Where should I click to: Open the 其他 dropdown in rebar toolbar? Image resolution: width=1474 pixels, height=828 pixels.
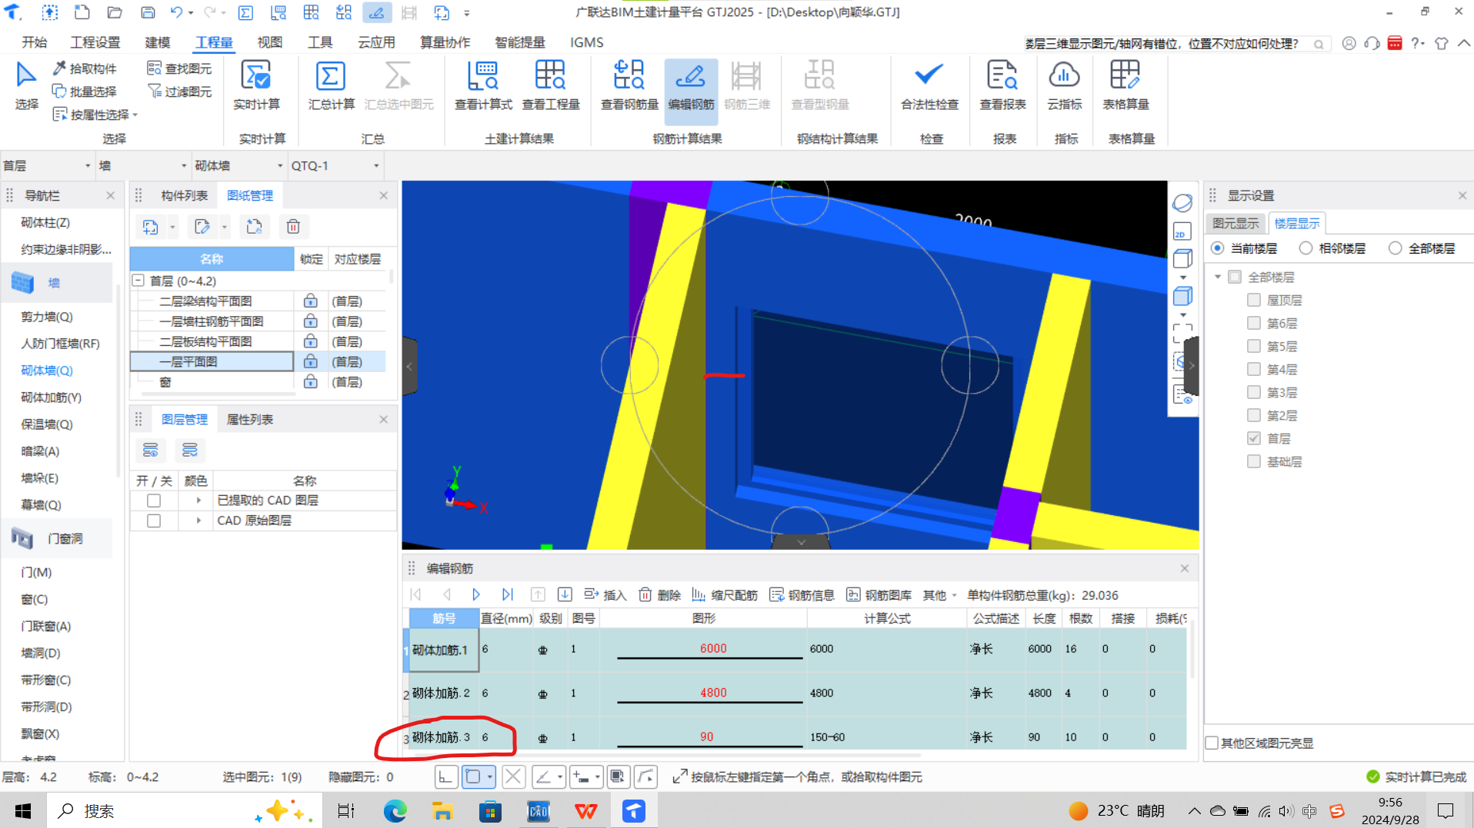pyautogui.click(x=939, y=595)
